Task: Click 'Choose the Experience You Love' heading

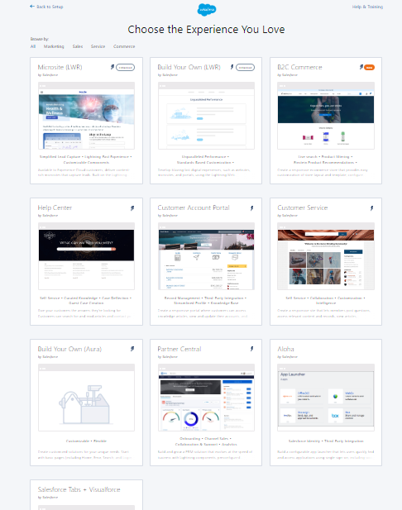Action: click(206, 29)
